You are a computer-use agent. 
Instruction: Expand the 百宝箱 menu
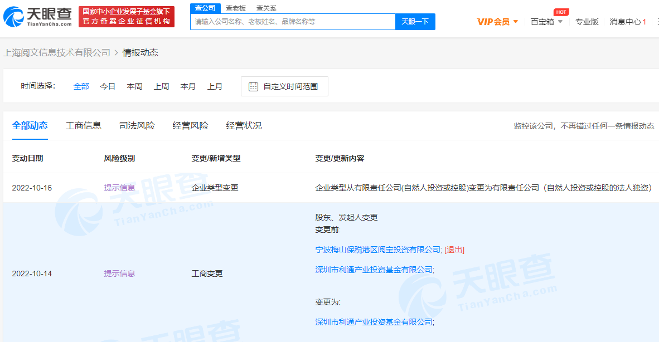546,22
